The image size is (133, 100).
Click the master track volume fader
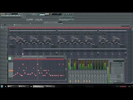click(108, 75)
